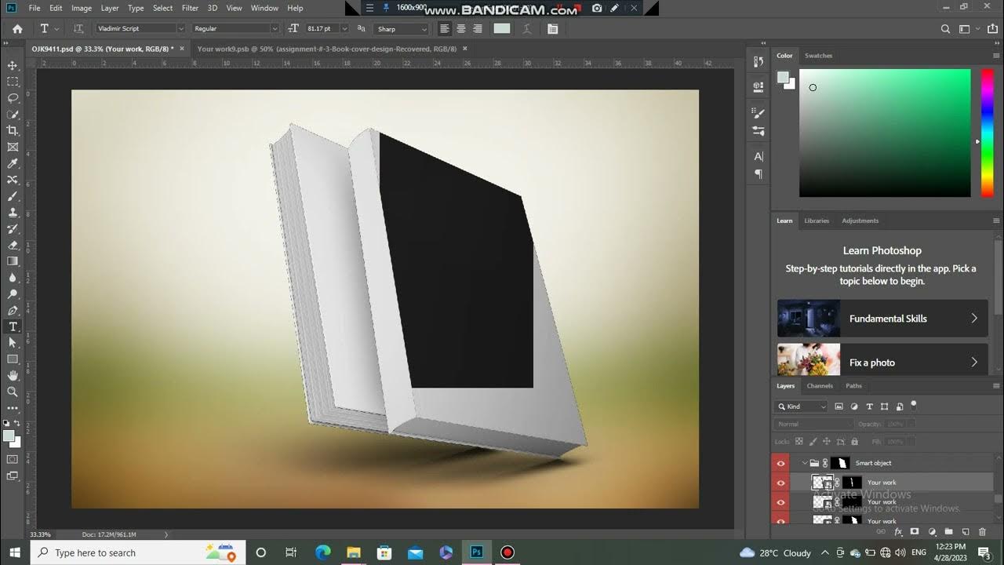
Task: Open the layer filter Kind dropdown
Action: [x=801, y=406]
